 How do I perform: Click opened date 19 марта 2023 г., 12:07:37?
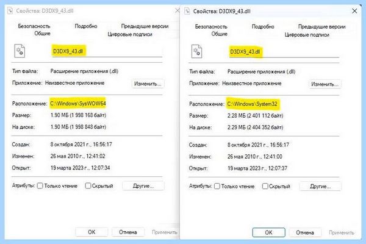(257, 168)
